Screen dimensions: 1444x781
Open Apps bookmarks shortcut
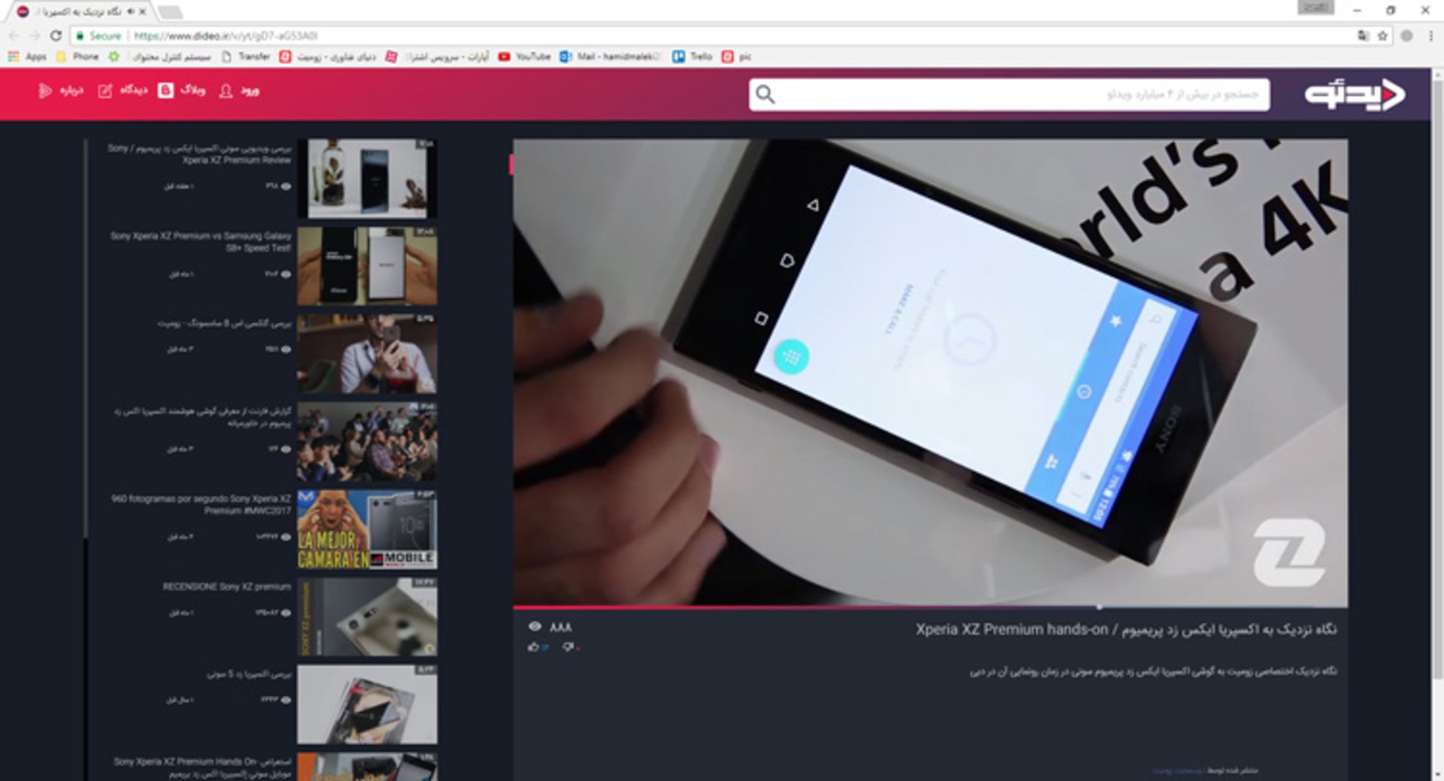(x=27, y=56)
